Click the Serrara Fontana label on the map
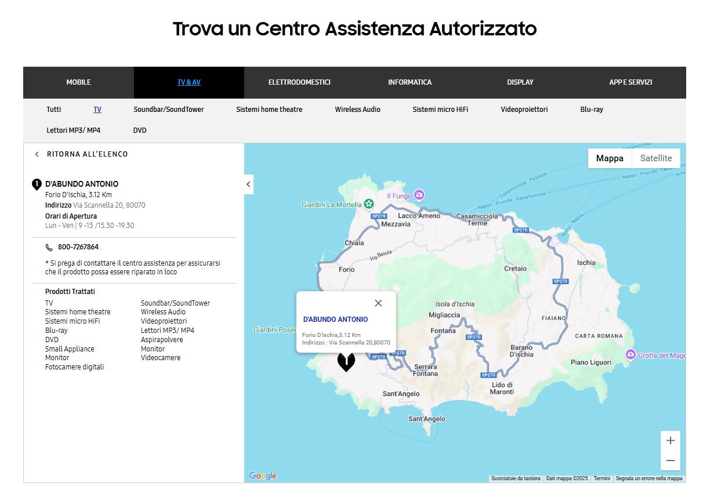This screenshot has width=703, height=497. tap(426, 371)
